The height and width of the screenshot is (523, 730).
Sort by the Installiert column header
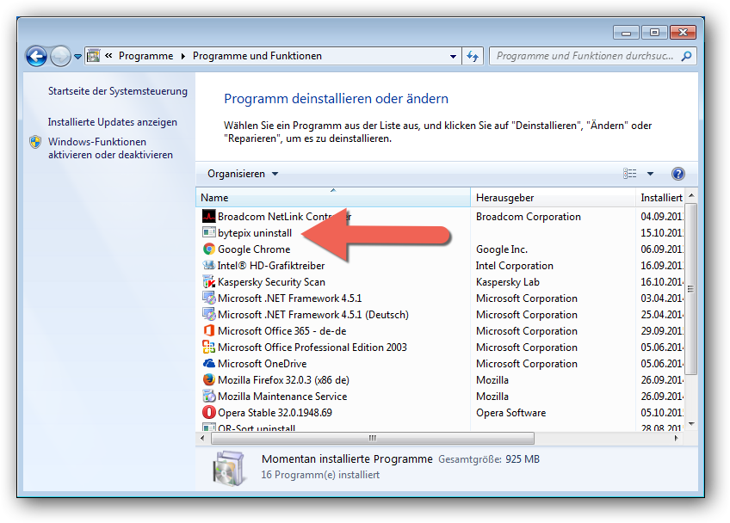click(660, 197)
